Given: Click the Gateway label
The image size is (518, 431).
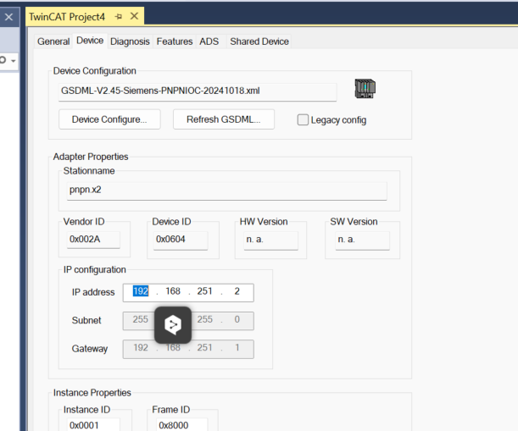Looking at the screenshot, I should tap(90, 349).
